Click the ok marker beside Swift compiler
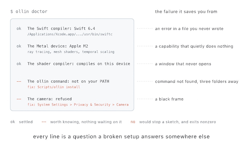 coord(19,28)
